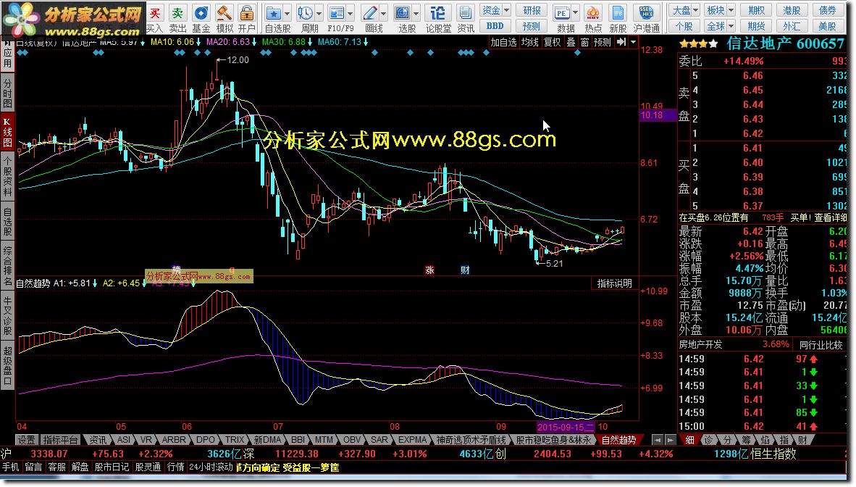856x487 pixels.
Task: Open the 模拟 simulation gavel icon
Action: coord(225,13)
